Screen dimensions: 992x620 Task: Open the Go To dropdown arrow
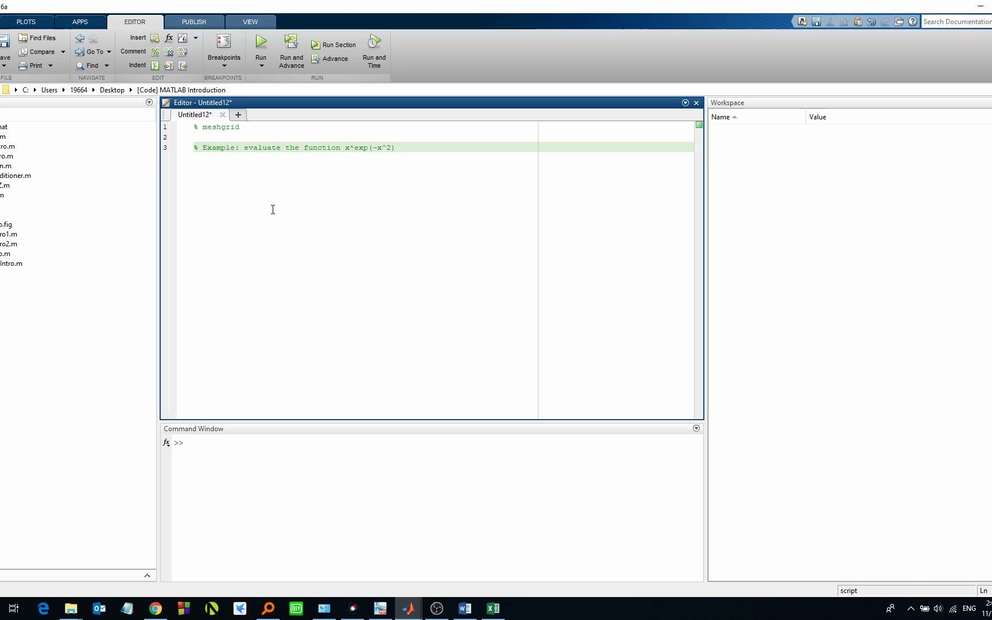(x=109, y=52)
